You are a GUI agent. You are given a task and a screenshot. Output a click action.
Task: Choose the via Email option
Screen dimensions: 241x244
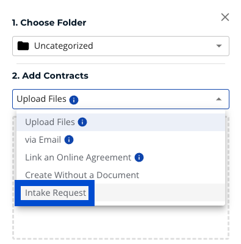[x=121, y=140]
